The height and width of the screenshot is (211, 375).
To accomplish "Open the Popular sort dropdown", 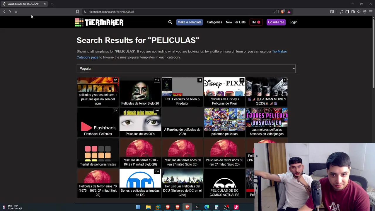I will click(x=186, y=69).
